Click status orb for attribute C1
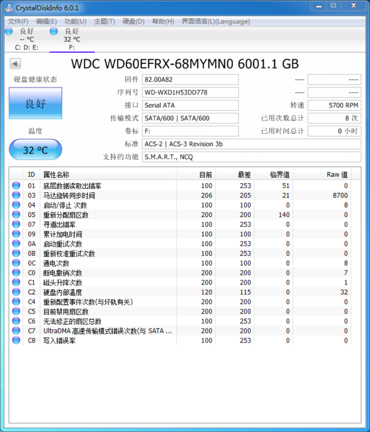370x432 pixels. tap(16, 282)
